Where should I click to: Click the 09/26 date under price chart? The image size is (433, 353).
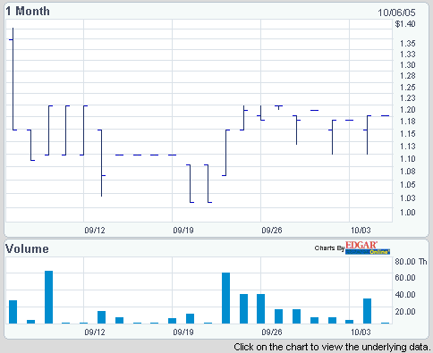[x=272, y=231]
